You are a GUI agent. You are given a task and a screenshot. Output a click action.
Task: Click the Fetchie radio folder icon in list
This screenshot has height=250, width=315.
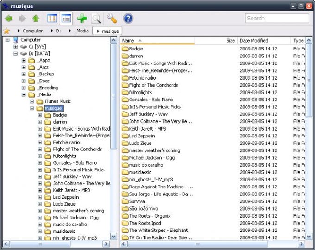pos(125,78)
